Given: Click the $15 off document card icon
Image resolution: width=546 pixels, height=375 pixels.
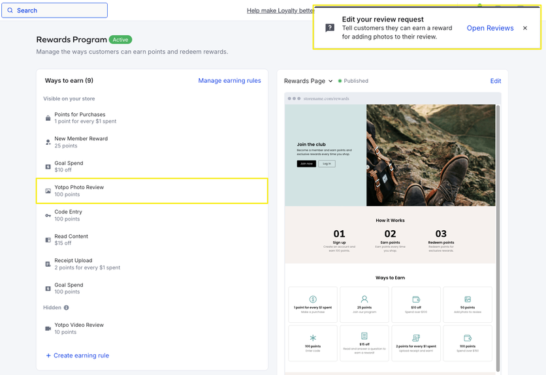Looking at the screenshot, I should (364, 336).
